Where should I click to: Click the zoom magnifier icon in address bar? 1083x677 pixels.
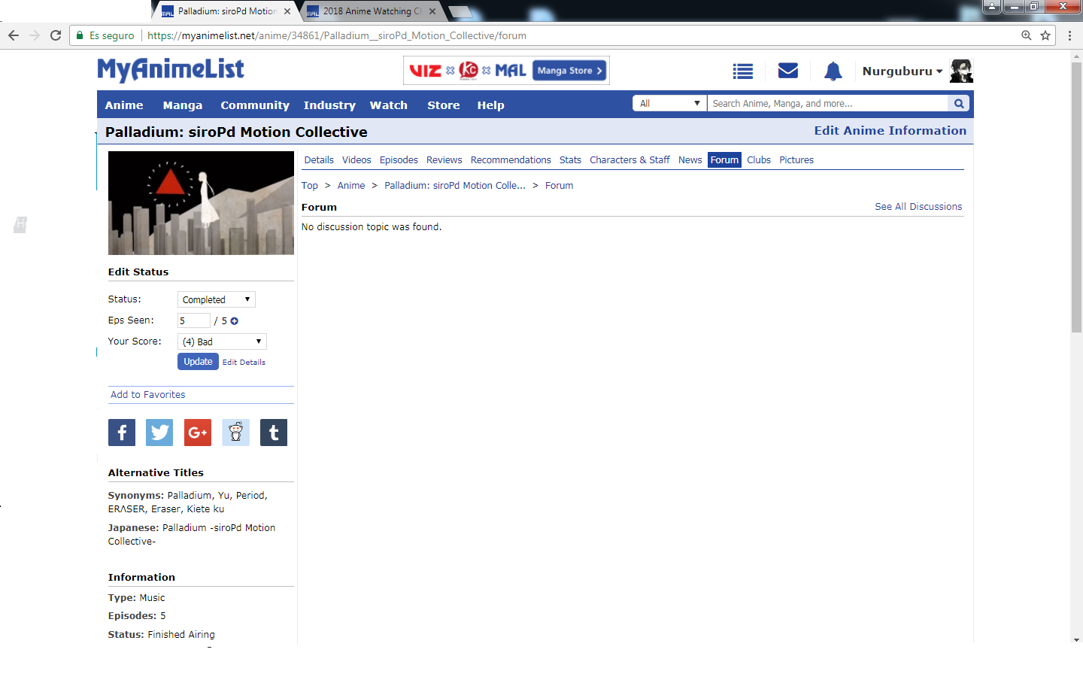1027,35
